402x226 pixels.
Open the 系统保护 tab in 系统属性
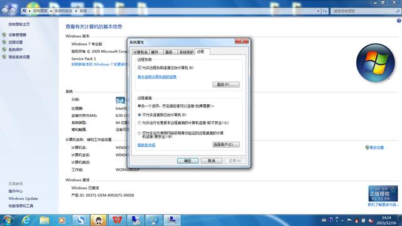point(187,52)
